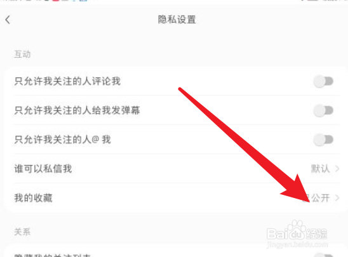Click the Baidu paw logo watermark
This screenshot has height=257, width=348.
pyautogui.click(x=297, y=230)
